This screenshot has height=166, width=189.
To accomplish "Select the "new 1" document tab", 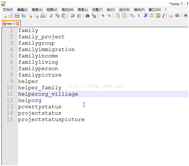I will pyautogui.click(x=10, y=24).
